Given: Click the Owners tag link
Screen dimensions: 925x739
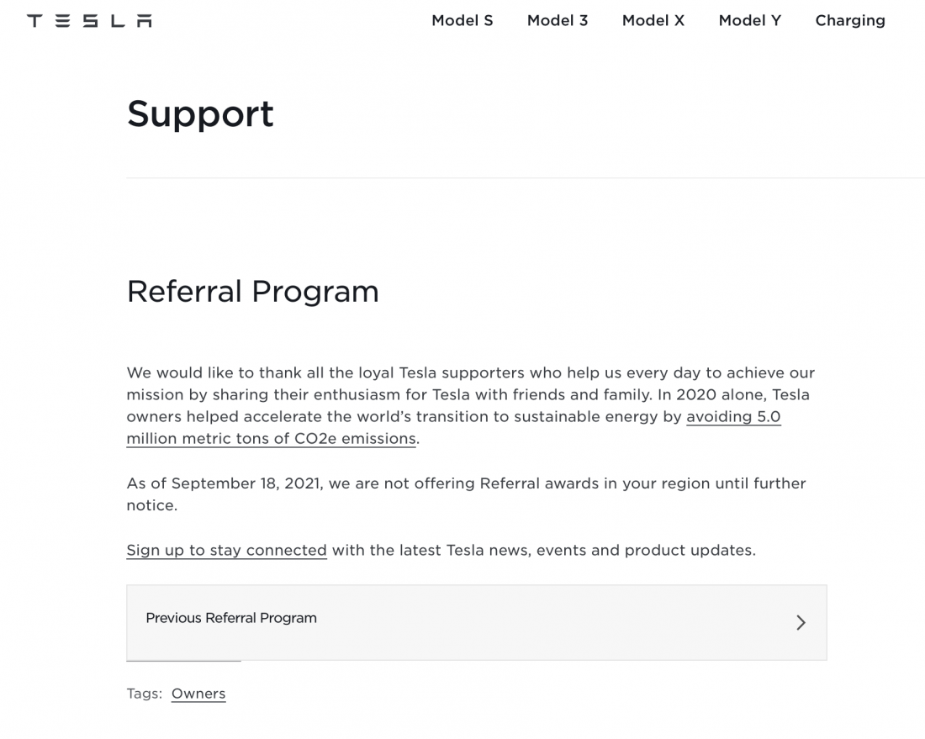Looking at the screenshot, I should point(198,694).
